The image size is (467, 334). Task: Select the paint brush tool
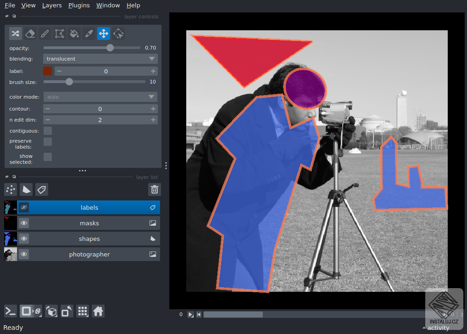pyautogui.click(x=44, y=33)
